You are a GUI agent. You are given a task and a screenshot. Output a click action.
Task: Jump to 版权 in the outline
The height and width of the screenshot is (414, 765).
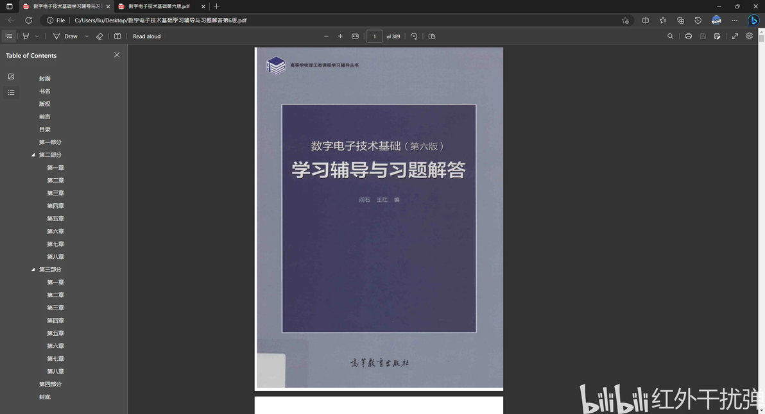(45, 104)
